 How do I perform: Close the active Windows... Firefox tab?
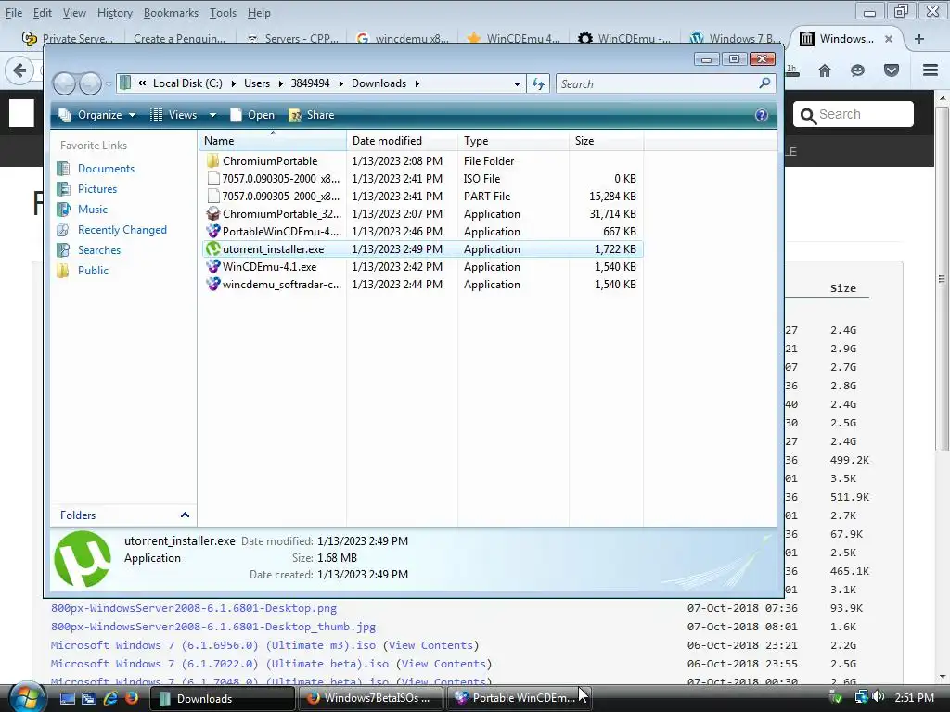point(888,39)
